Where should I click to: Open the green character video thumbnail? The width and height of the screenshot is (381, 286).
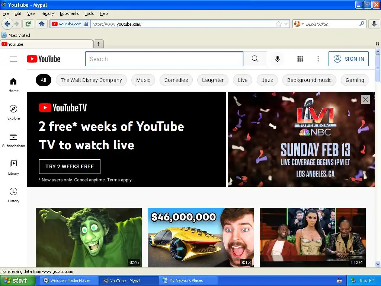click(89, 238)
